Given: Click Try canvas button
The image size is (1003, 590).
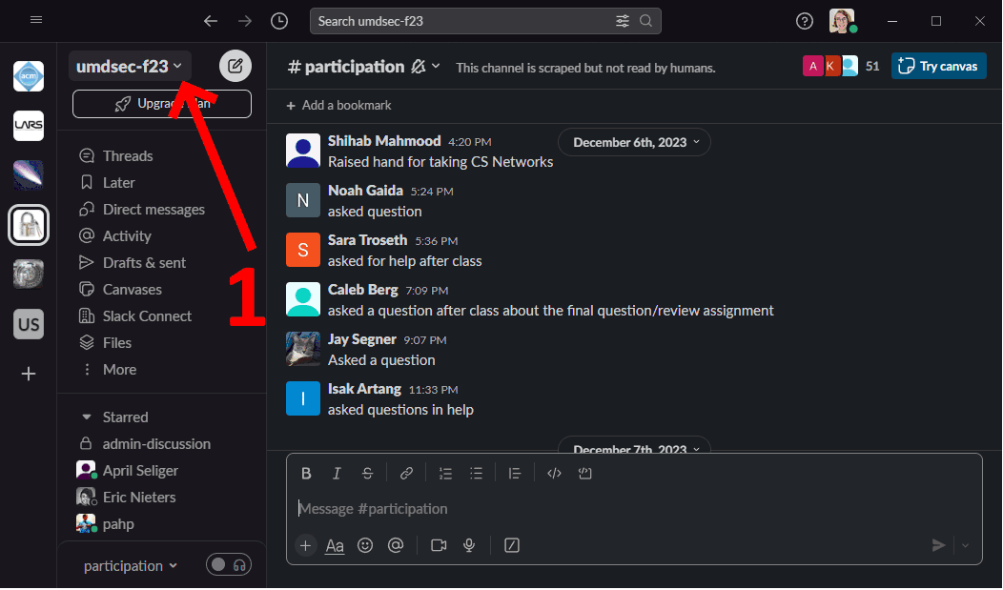Looking at the screenshot, I should click(938, 66).
